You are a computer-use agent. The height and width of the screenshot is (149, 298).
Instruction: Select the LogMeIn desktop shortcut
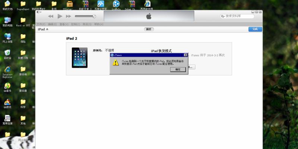116,5
